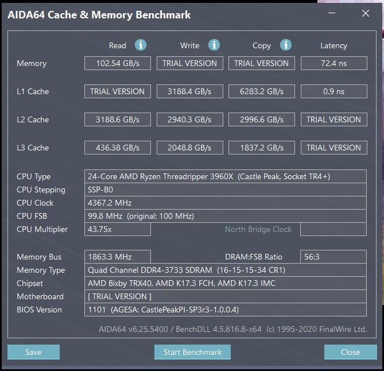Screen dimensions: 384x371
Task: Select Memory Write TRIAL VERSION cell
Action: pos(190,63)
